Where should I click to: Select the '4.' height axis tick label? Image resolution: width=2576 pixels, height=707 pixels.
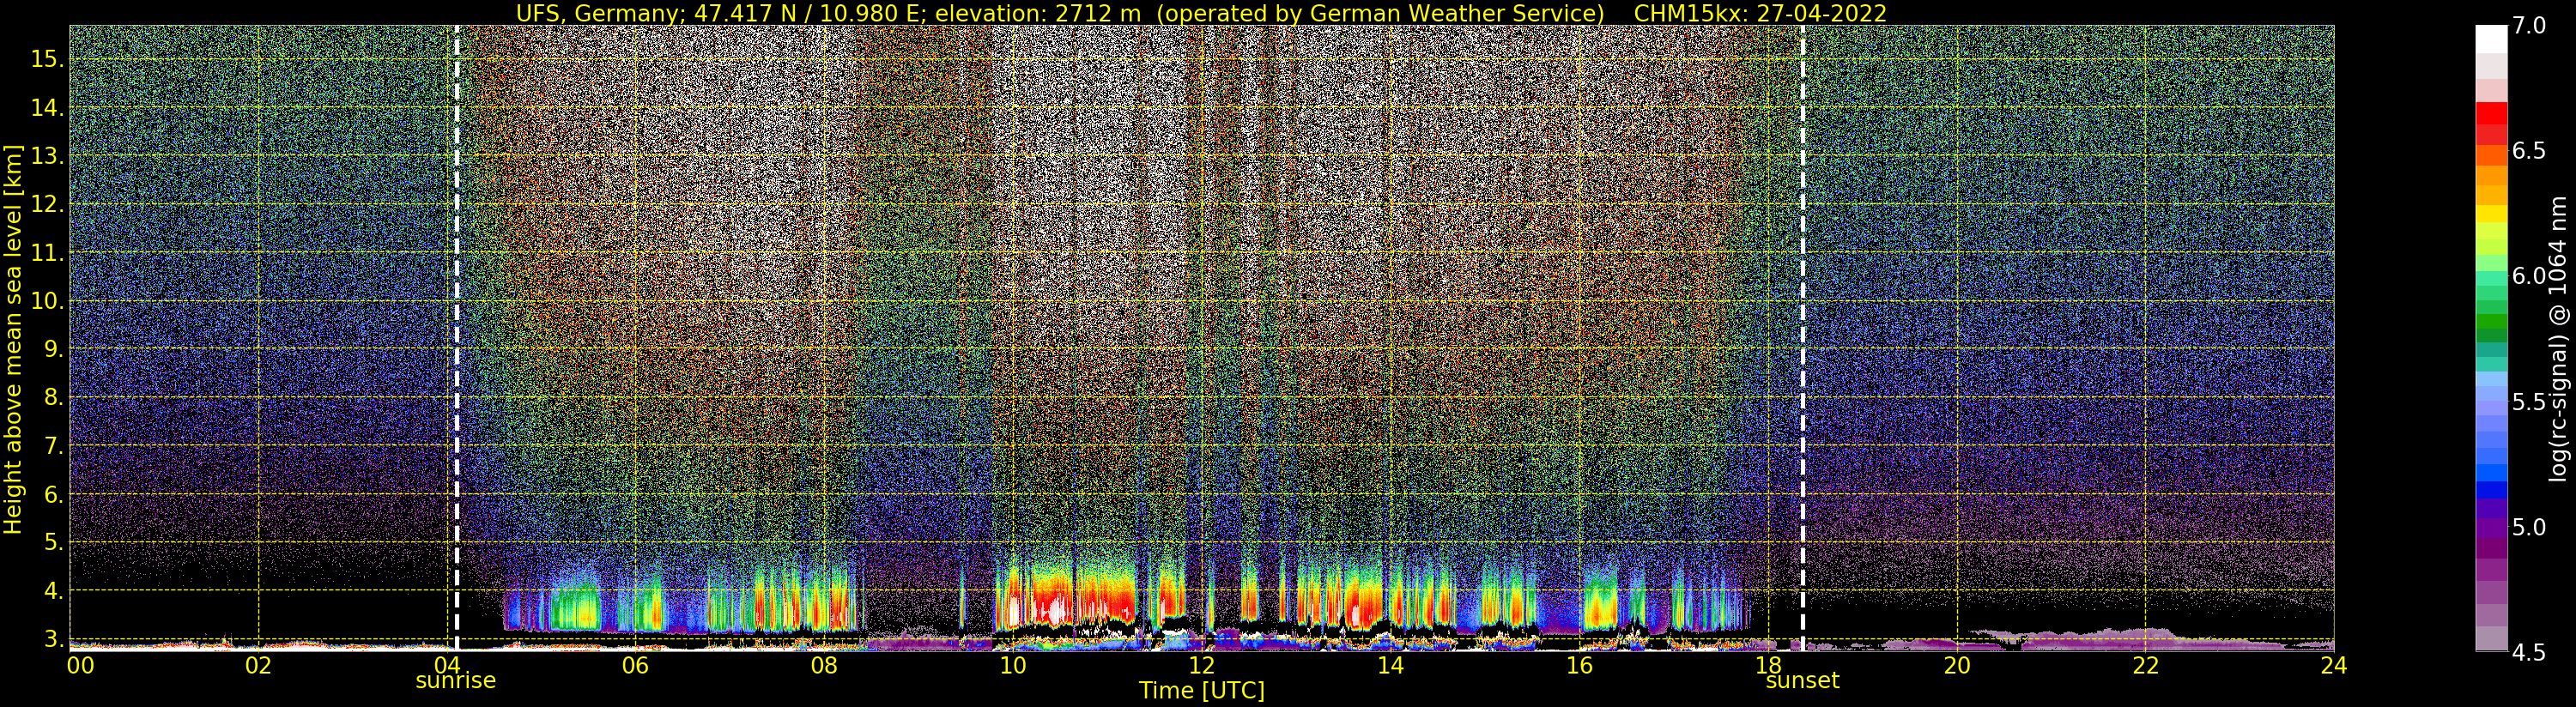point(53,591)
